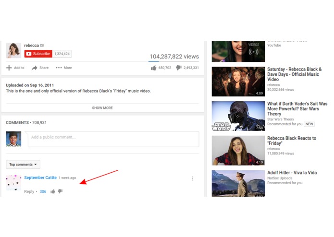
Task: Open Star Wars Theory channel name
Action: pos(281,119)
